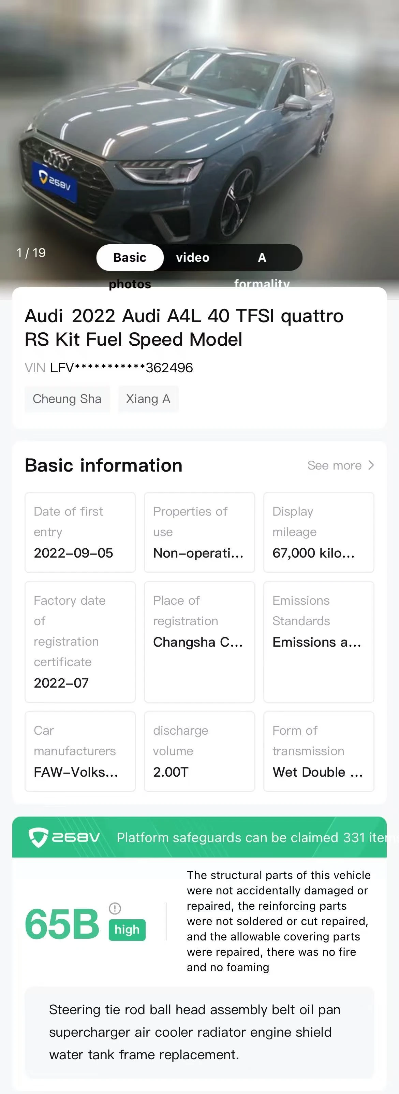Select the Xiang A tag
This screenshot has width=399, height=1094.
pos(148,399)
